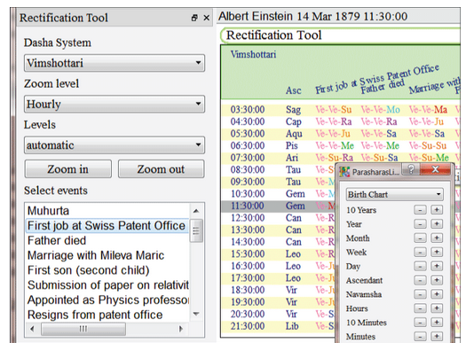Select Submission of paper on relativity event
466x343 pixels.
tap(108, 285)
